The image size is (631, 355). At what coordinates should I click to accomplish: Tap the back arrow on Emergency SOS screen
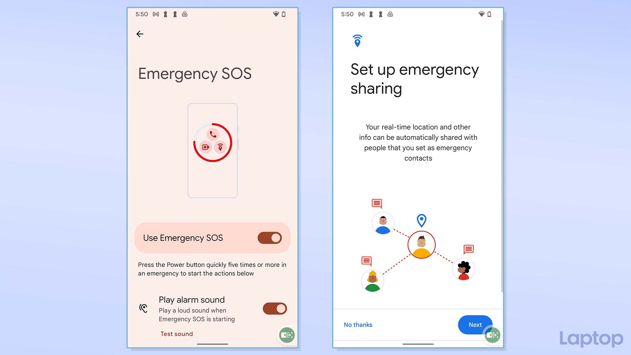140,33
